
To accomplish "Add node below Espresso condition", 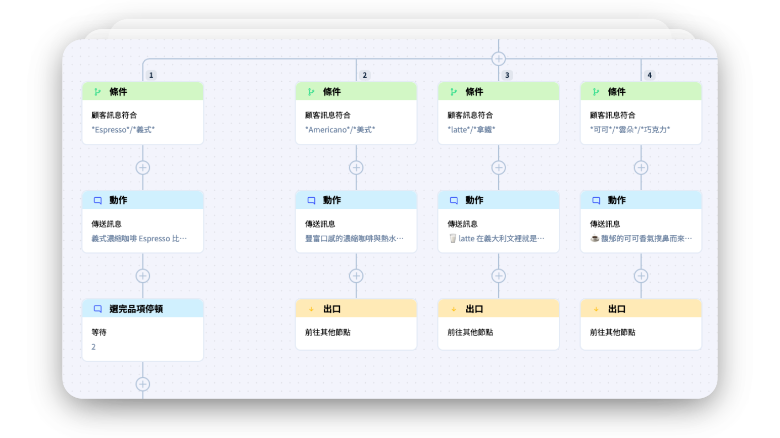I will (x=143, y=168).
